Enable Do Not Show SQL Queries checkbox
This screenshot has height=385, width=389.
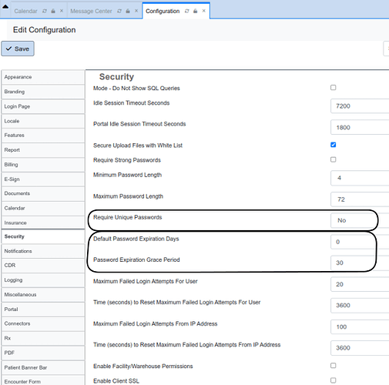(334, 88)
